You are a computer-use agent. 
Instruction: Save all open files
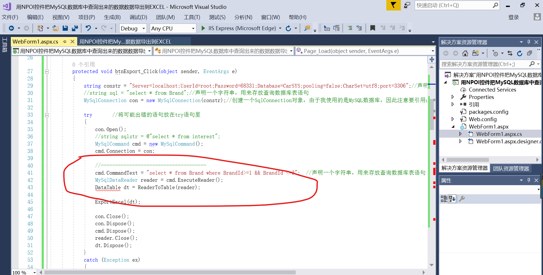[75, 28]
